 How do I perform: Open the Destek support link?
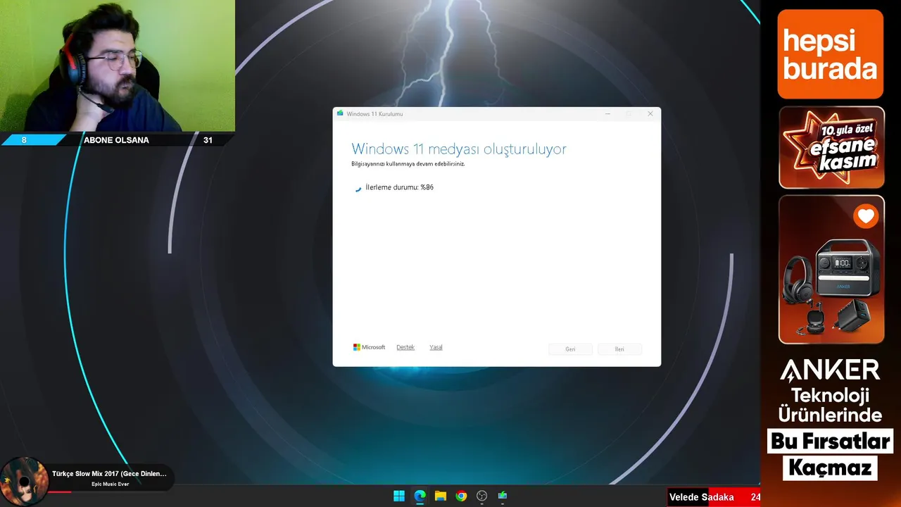405,347
